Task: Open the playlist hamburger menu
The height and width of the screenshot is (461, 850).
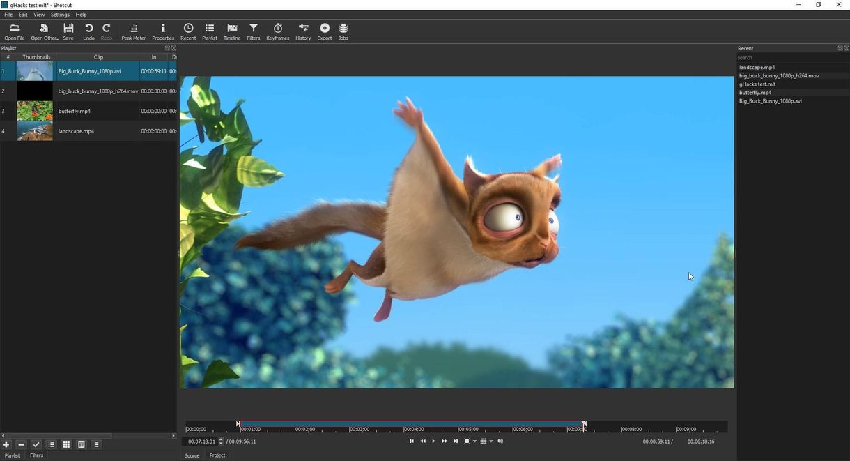Action: [96, 444]
